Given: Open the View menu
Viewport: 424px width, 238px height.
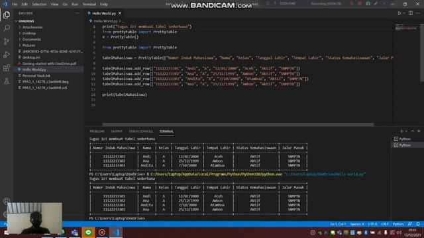Looking at the screenshot, I should [x=54, y=5].
